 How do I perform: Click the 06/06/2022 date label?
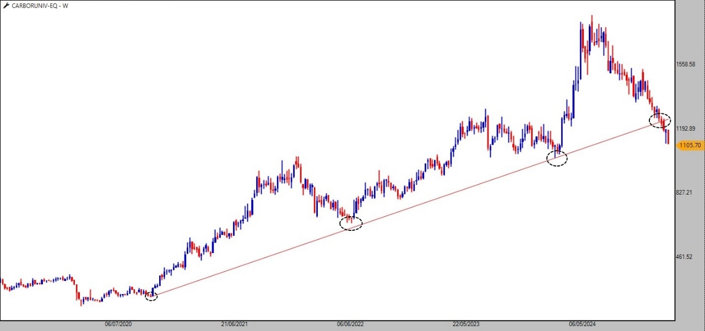350,324
